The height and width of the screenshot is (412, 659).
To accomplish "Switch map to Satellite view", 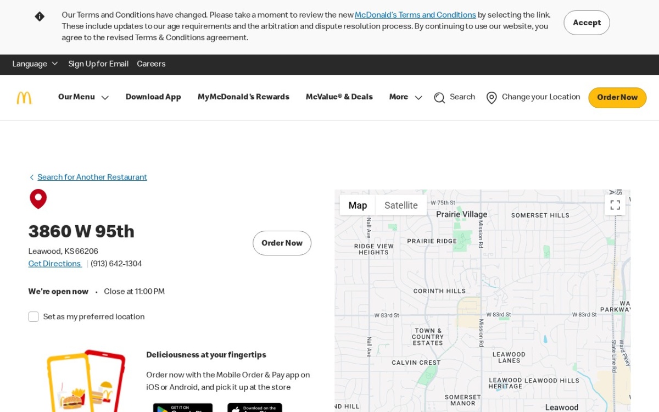I will point(401,205).
